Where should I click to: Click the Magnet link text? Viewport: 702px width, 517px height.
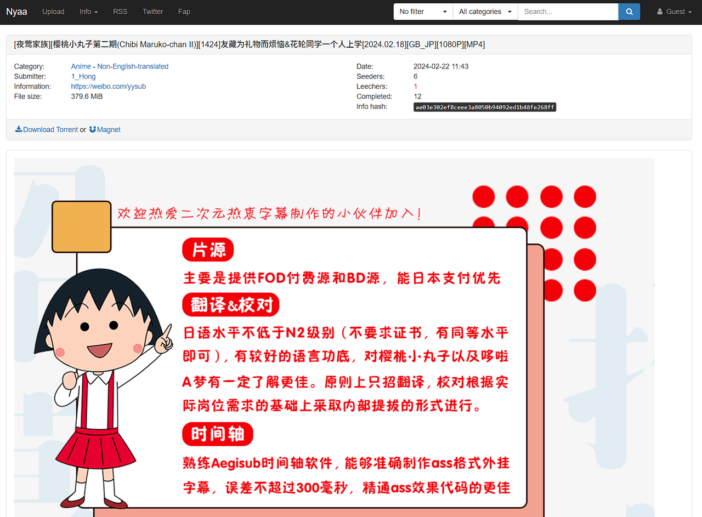(x=109, y=129)
